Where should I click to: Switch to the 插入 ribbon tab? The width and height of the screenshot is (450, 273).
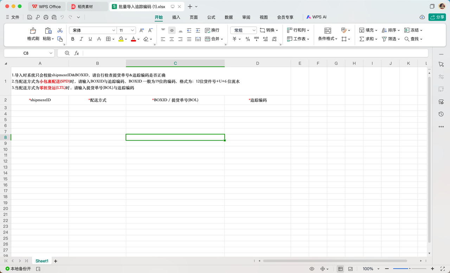tap(176, 17)
